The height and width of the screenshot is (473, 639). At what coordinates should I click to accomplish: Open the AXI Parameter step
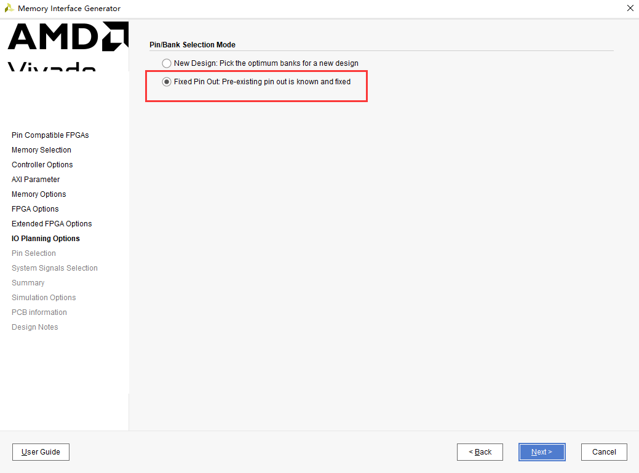36,179
